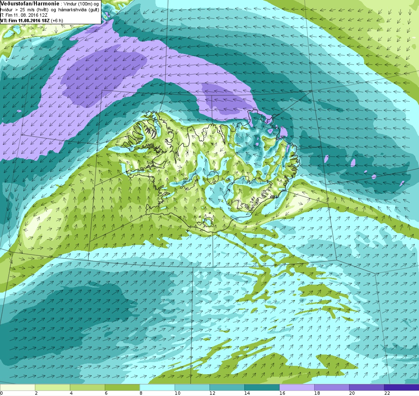Screen dimensions: 419x396
Task: Select the violet 20–22 m/s legend swatch
Action: coord(367,387)
